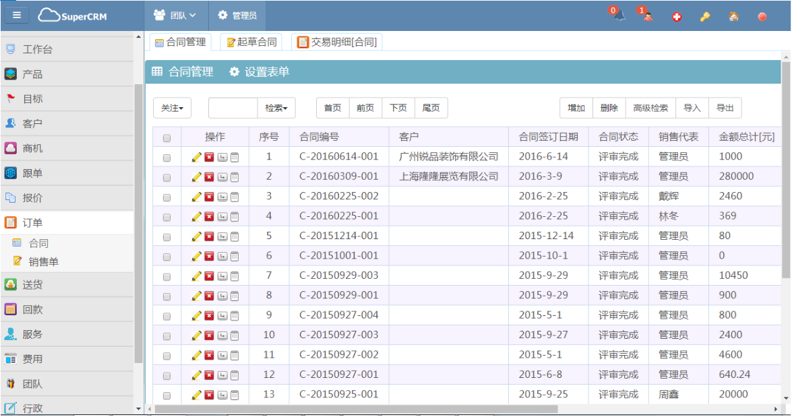
Task: Open 费用 module in sidebar
Action: pos(67,359)
